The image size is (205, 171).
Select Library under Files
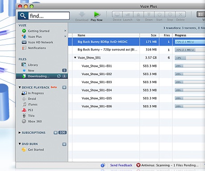33,65
